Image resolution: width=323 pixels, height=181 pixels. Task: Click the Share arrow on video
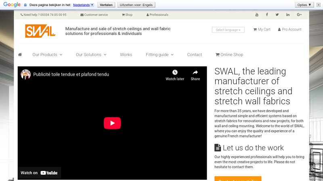coord(195,72)
